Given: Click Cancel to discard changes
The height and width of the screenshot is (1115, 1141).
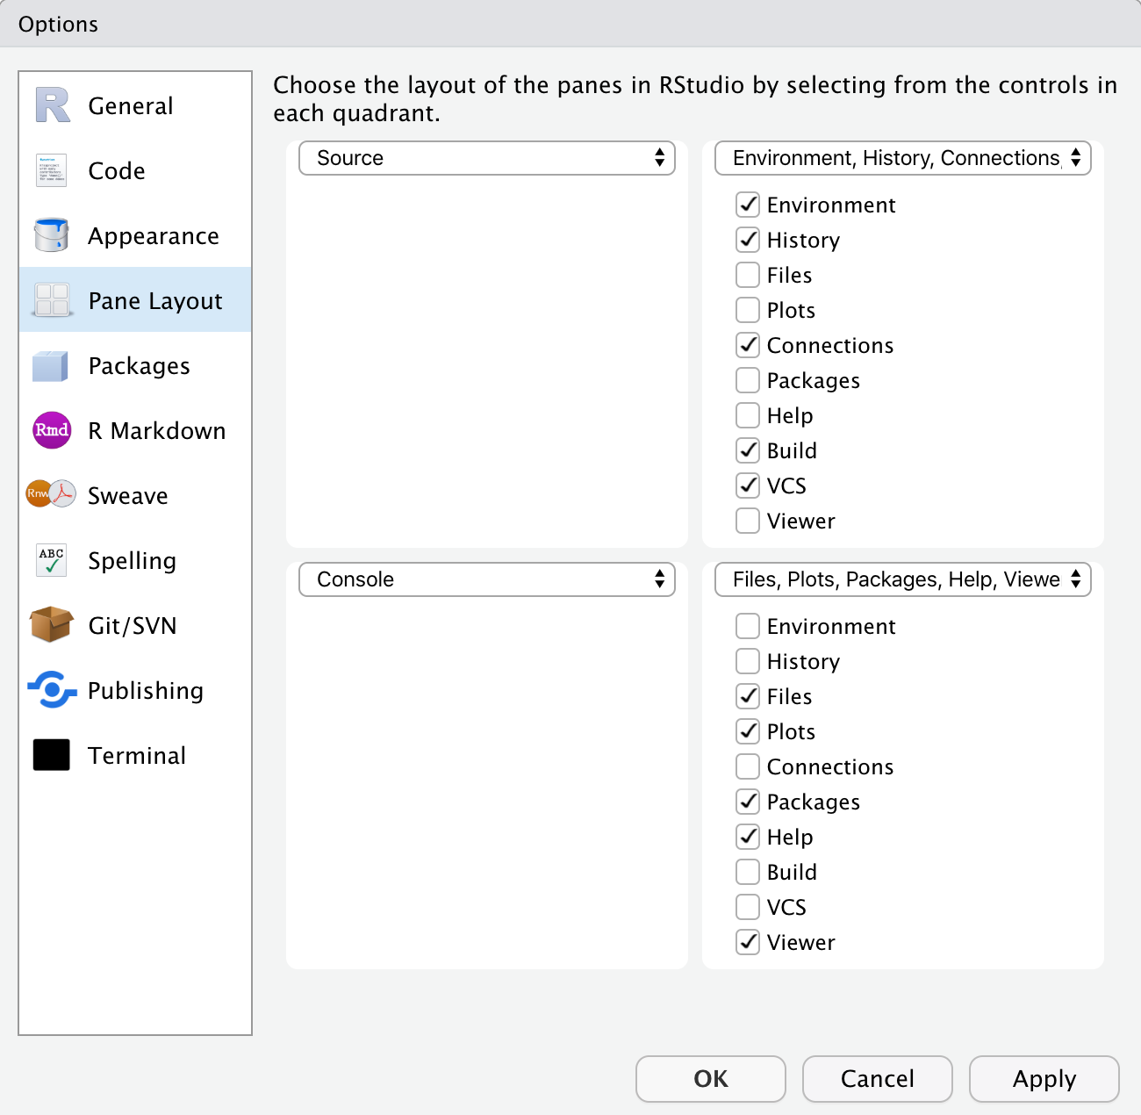Looking at the screenshot, I should pos(877,1079).
